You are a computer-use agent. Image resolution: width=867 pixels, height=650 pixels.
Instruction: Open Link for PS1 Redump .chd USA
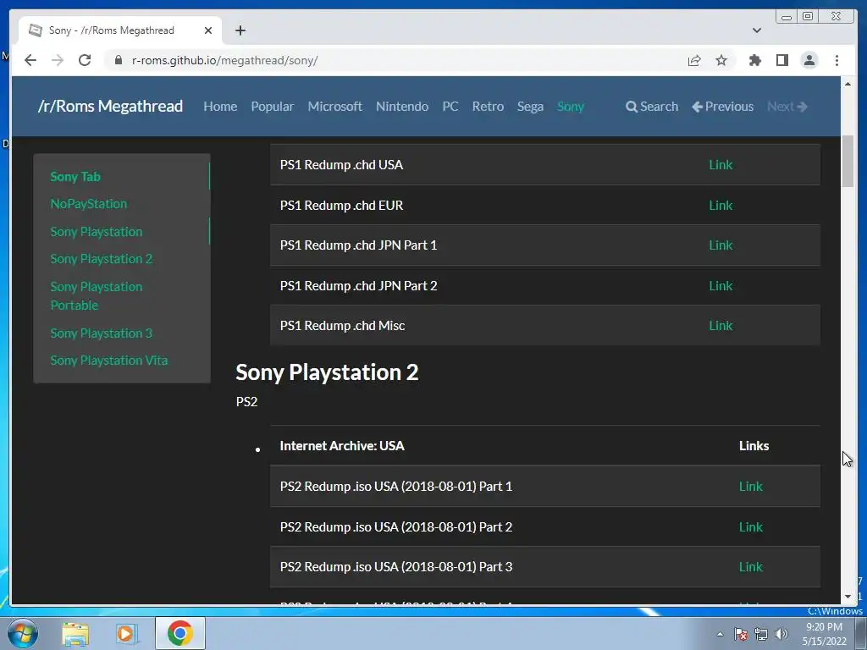point(721,165)
